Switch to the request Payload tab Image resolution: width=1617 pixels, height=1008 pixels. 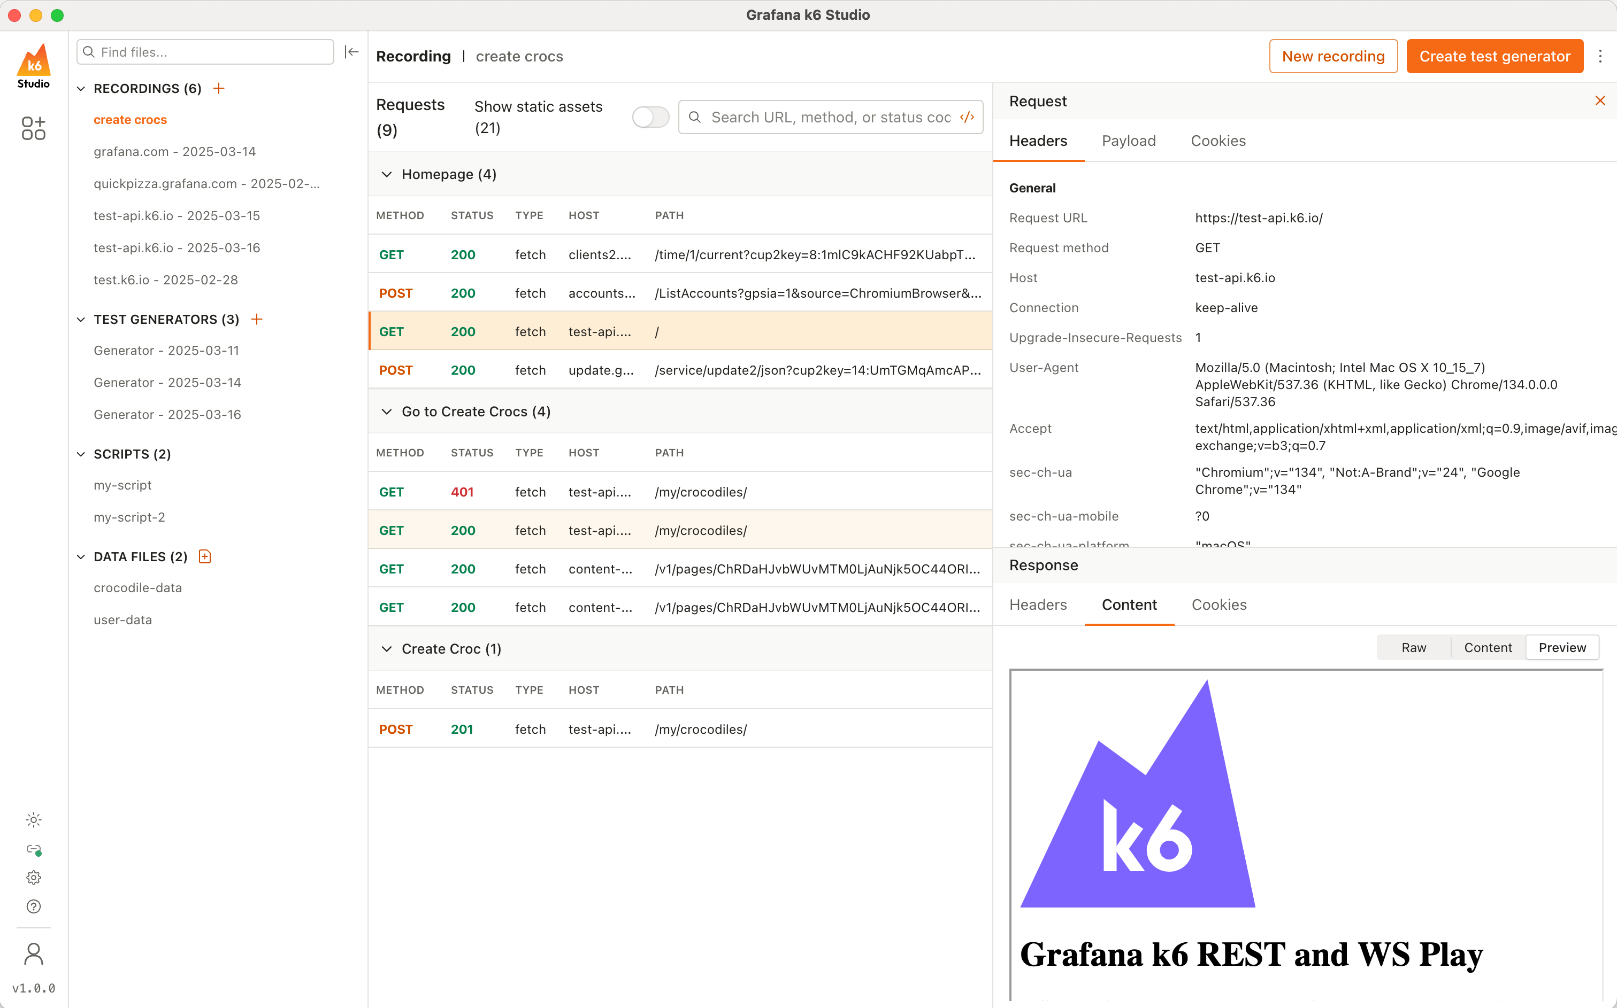click(1128, 141)
